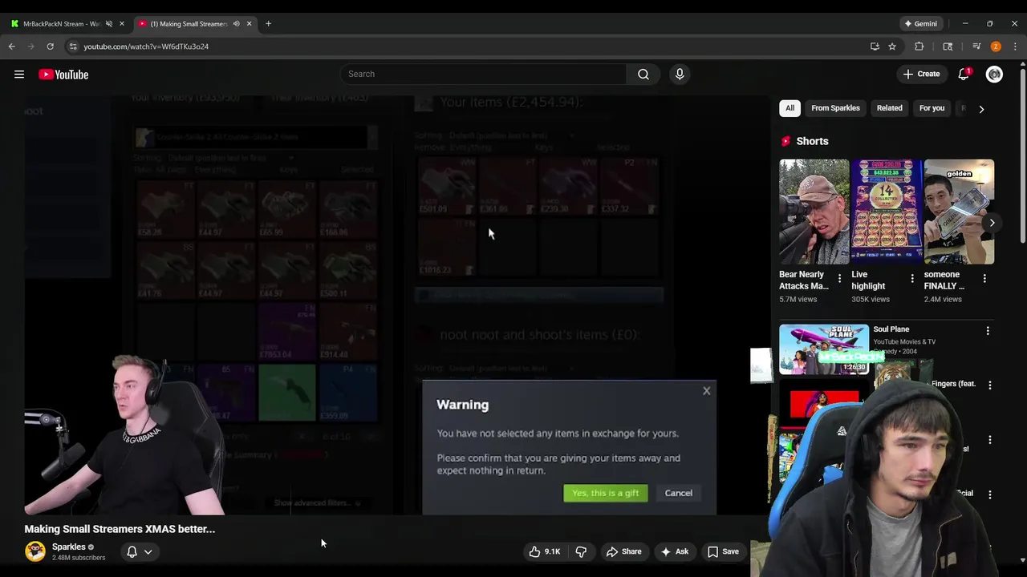Go back in browser history
The height and width of the screenshot is (577, 1027).
pos(12,46)
